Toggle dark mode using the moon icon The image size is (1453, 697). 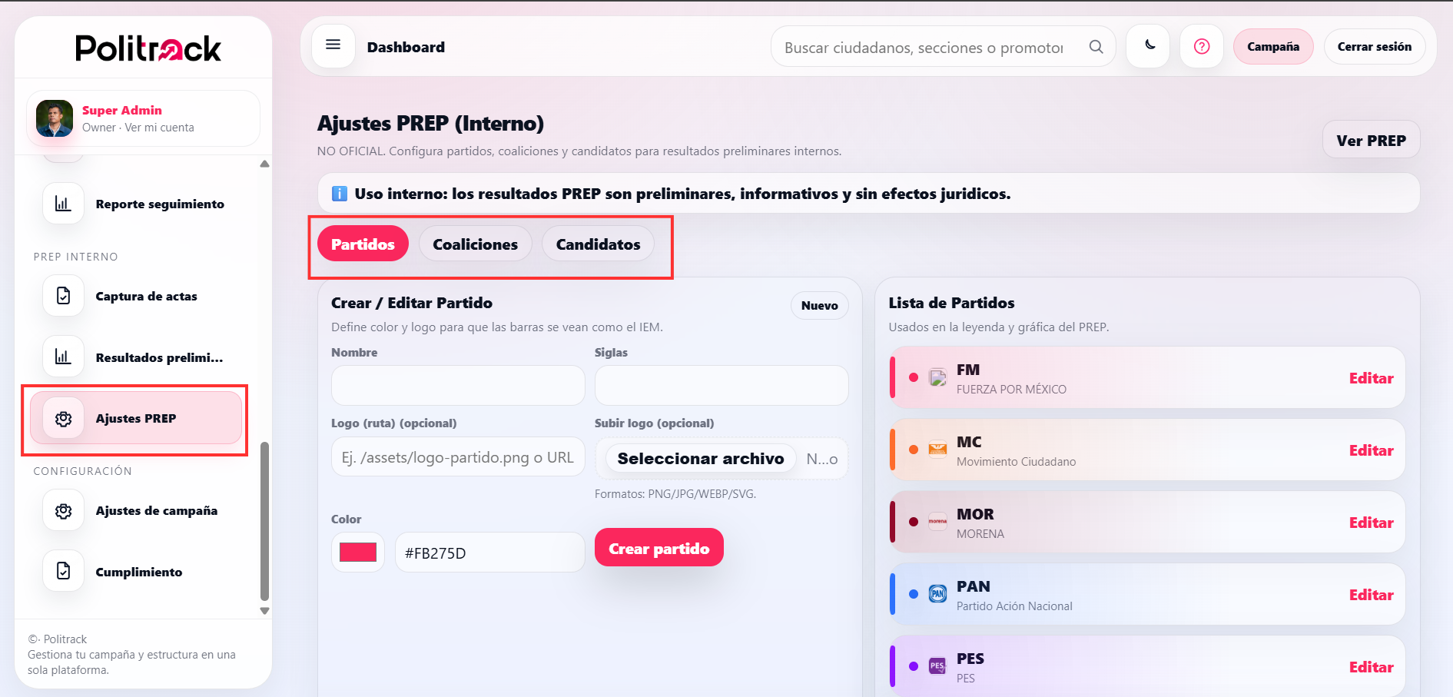pos(1148,45)
